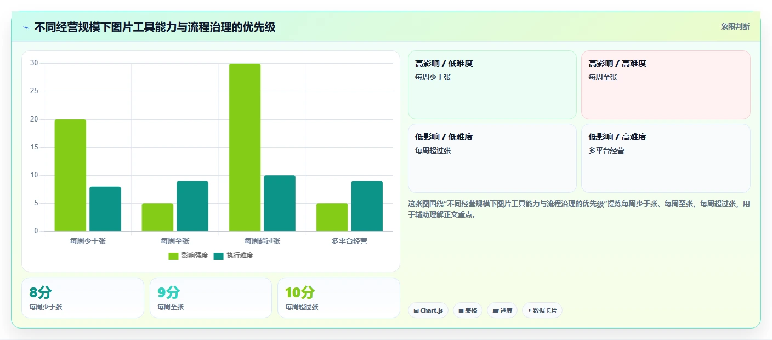The height and width of the screenshot is (340, 772).
Task: Toggle the 影响强度 legend swatch
Action: coord(173,256)
